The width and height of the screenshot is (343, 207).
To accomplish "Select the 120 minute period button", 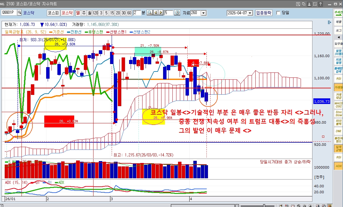I will point(95,13).
